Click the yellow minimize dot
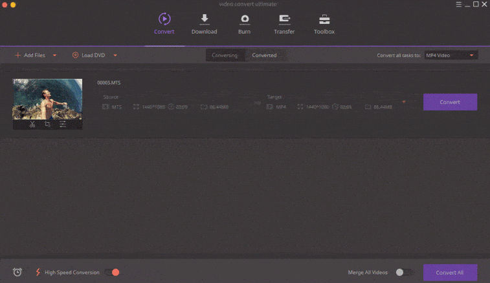Viewport: 490px width, 283px height. point(13,5)
